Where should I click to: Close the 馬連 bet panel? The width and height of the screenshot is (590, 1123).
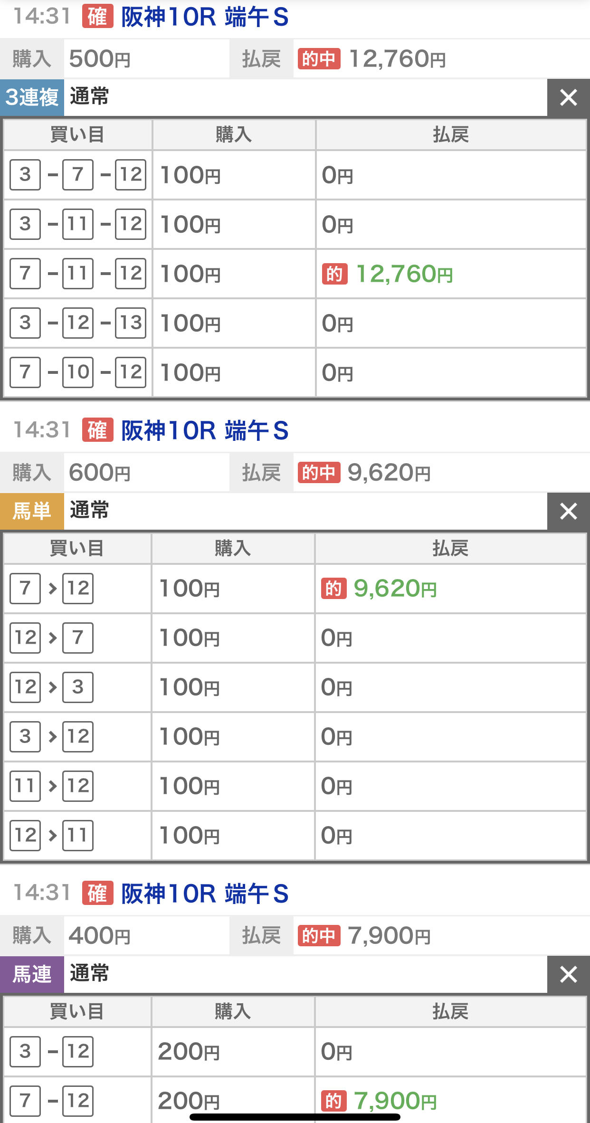[568, 974]
